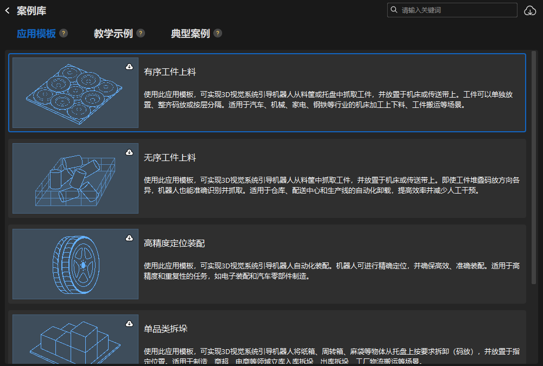Click the 高精度定位装配 title text
This screenshot has width=543, height=366.
pos(174,243)
